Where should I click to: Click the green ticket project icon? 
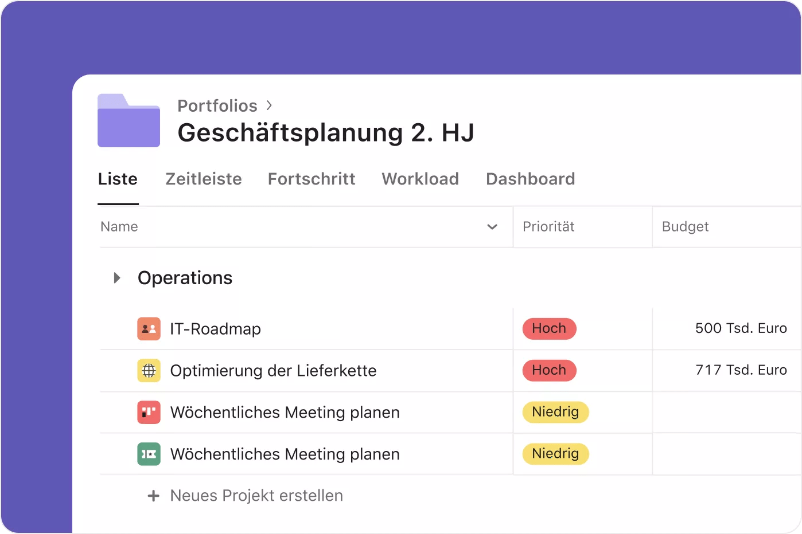(149, 454)
